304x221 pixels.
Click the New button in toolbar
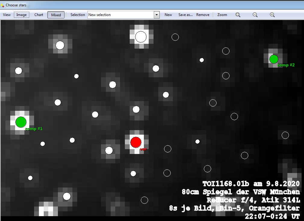(168, 15)
